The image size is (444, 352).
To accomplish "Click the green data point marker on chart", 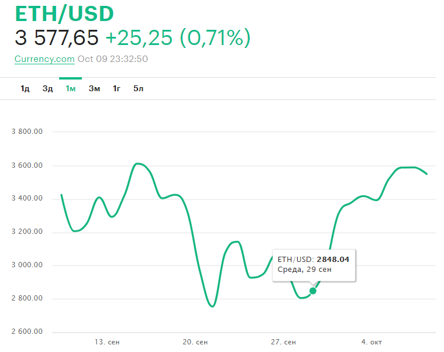I will 313,291.
